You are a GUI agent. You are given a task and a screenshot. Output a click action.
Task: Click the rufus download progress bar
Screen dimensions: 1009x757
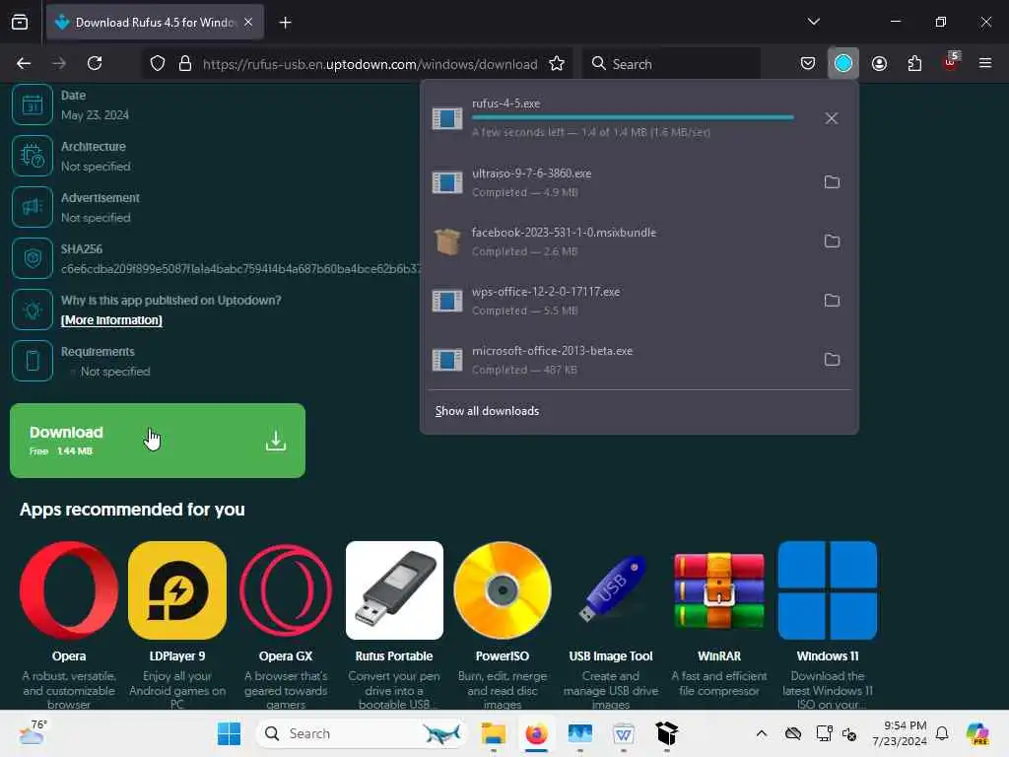pyautogui.click(x=633, y=117)
